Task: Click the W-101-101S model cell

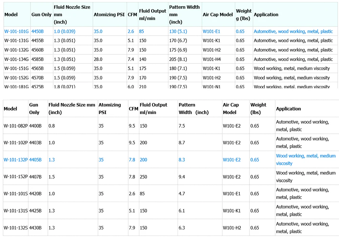Action: [16, 194]
